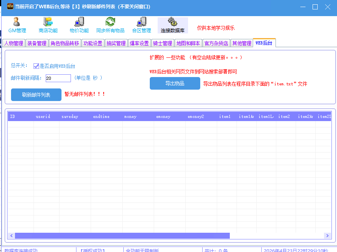Click the 连接数据库 database icon

(172, 25)
